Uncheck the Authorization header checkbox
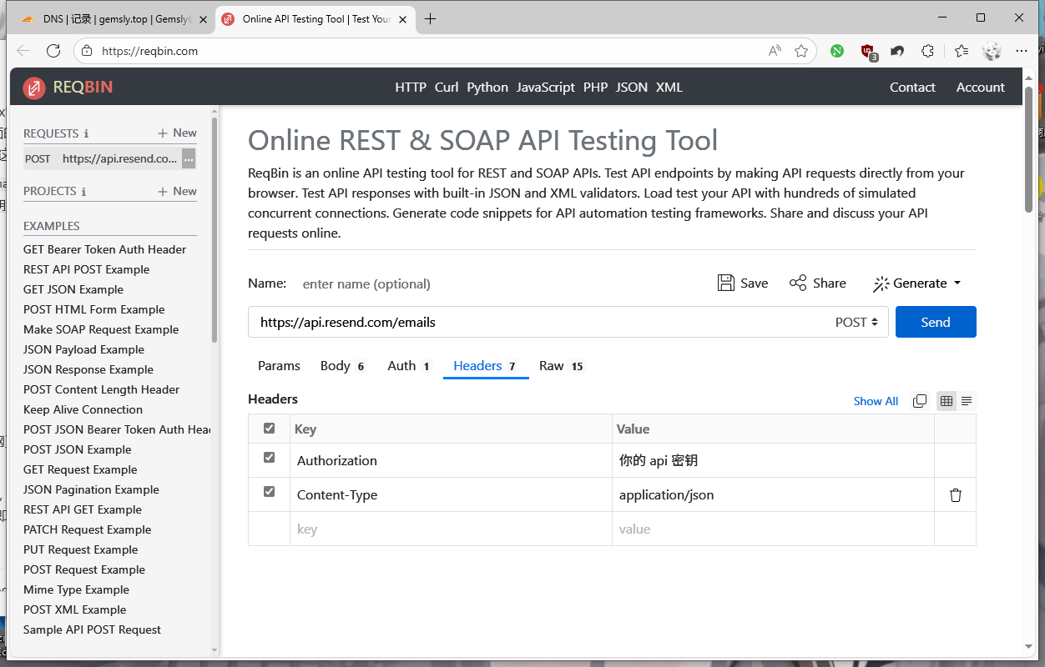Viewport: 1045px width, 667px height. click(269, 458)
